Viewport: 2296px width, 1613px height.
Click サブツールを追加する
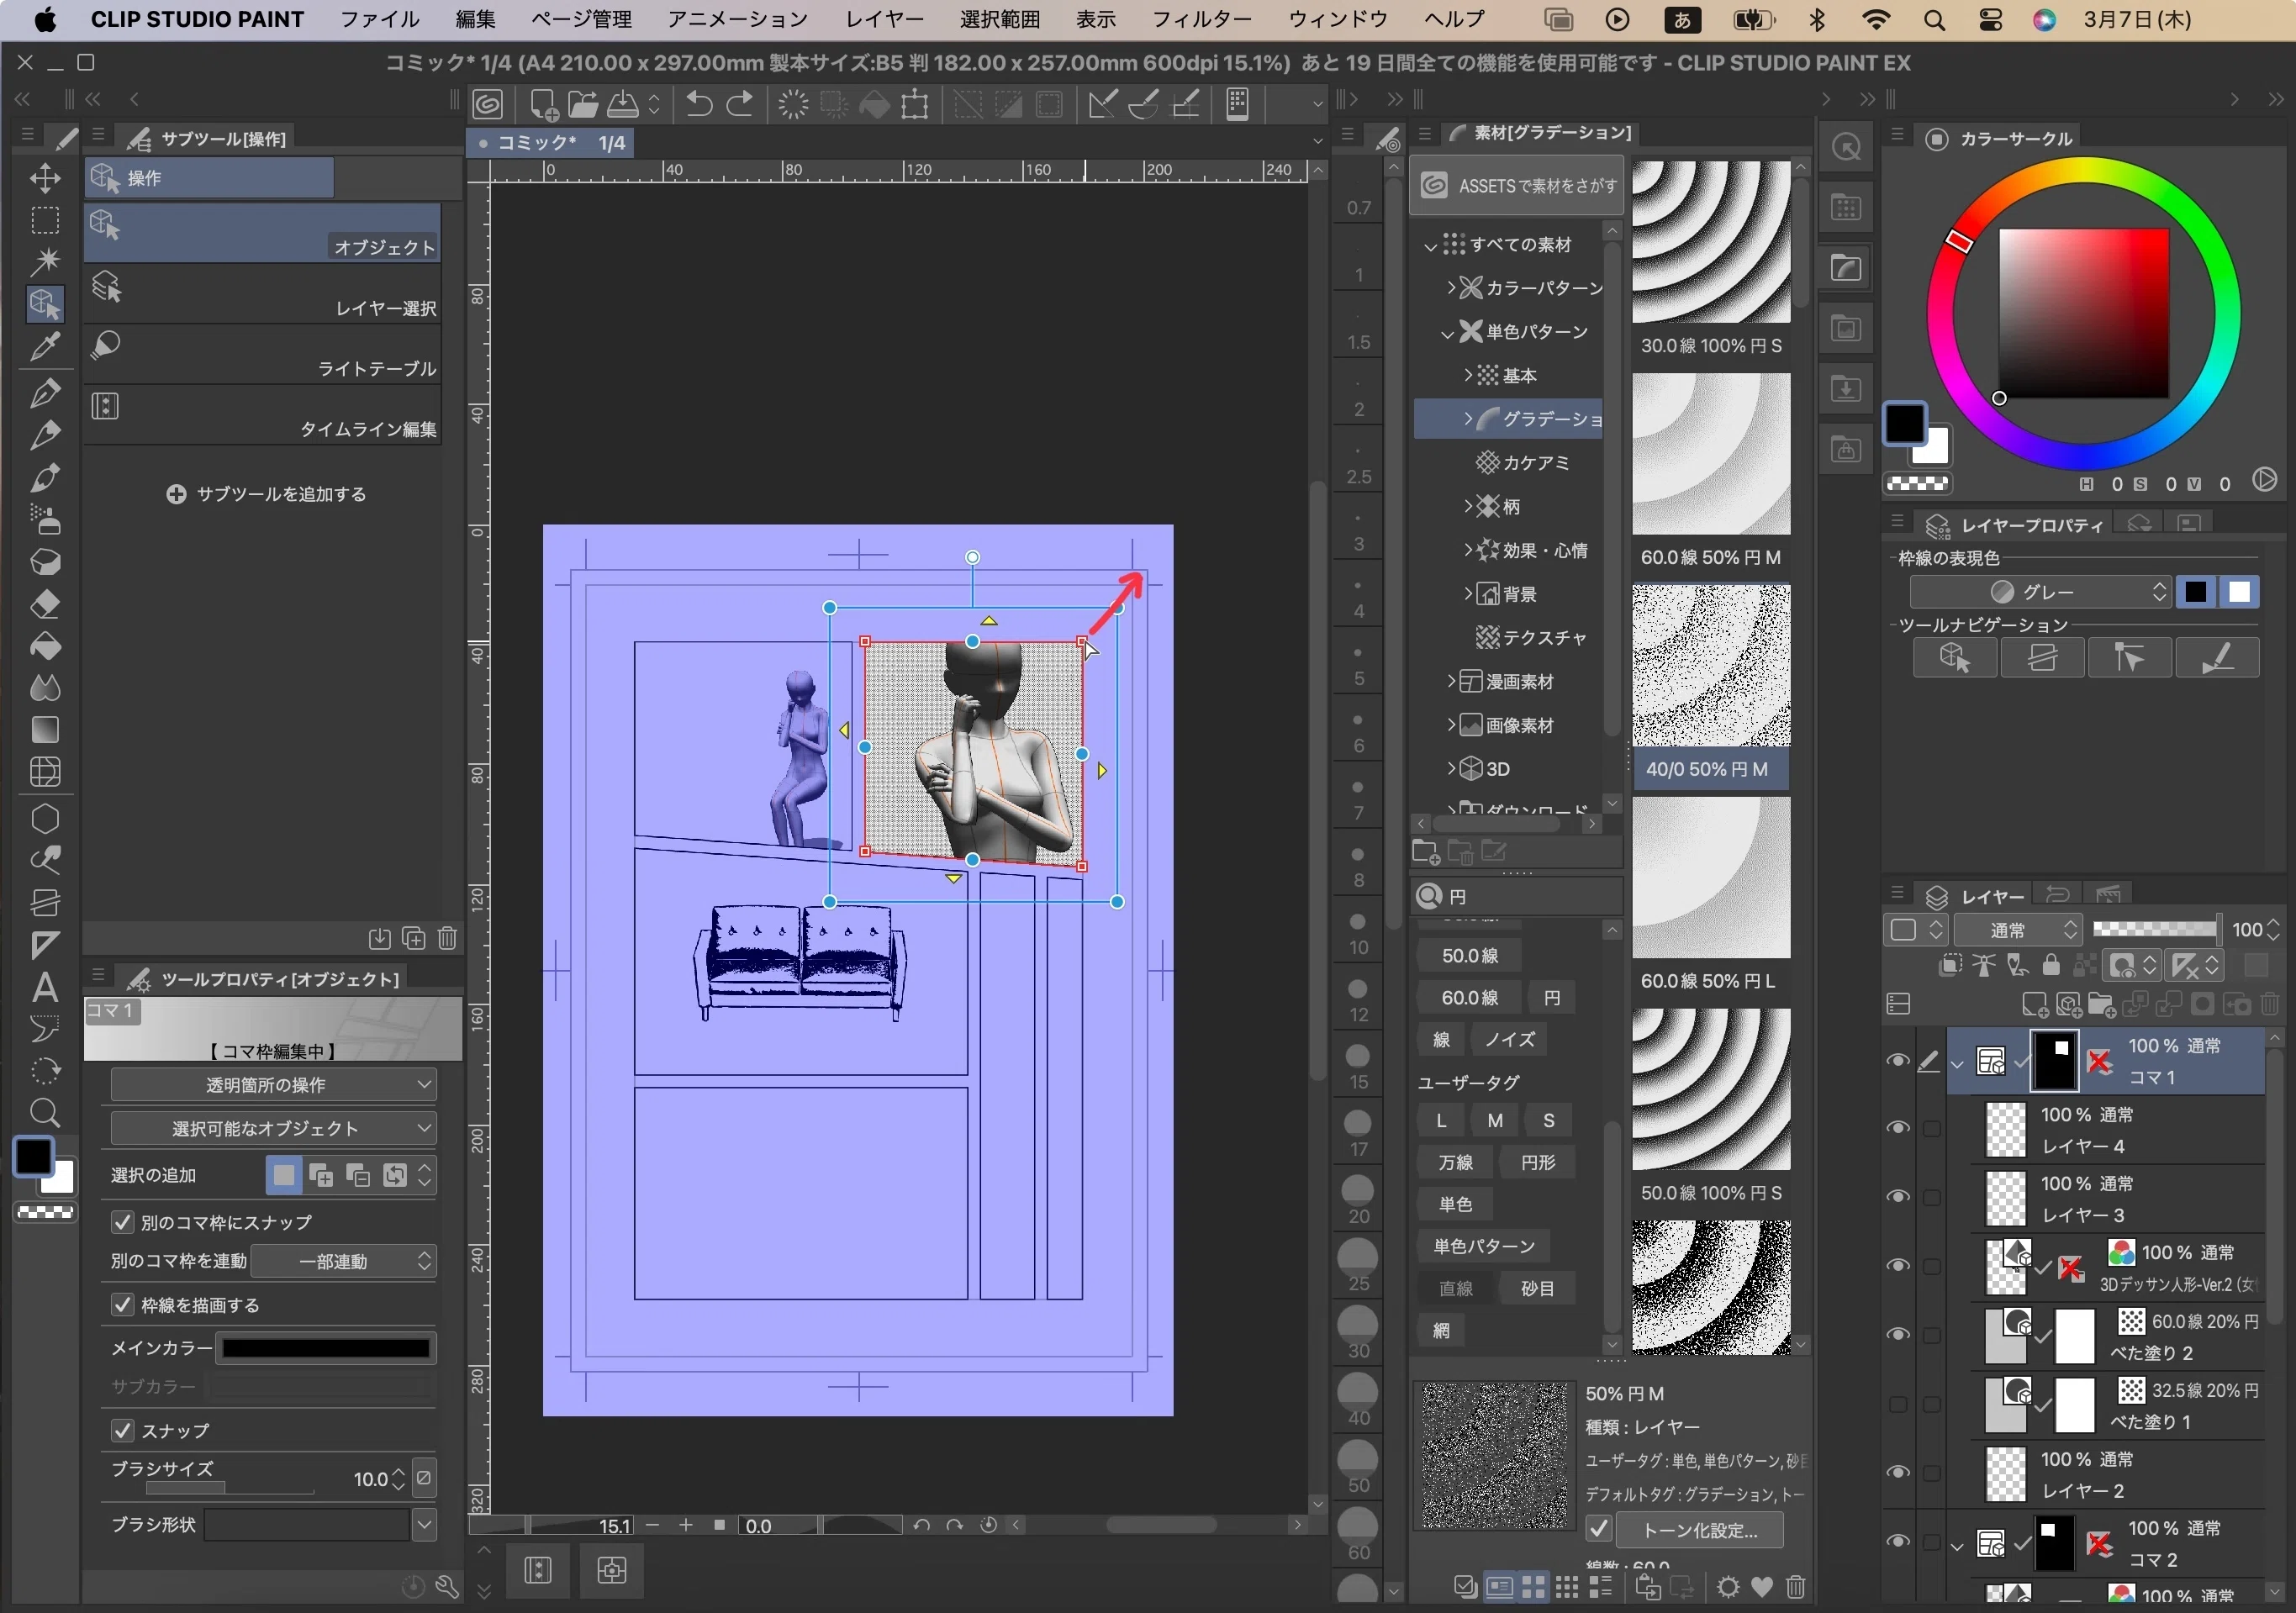267,494
